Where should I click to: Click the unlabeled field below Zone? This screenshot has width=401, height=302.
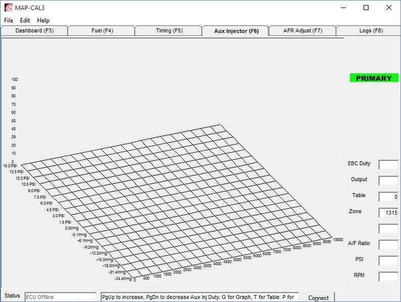point(388,228)
